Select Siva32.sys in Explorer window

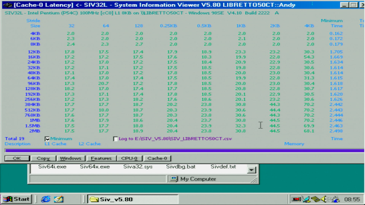[x=138, y=167]
